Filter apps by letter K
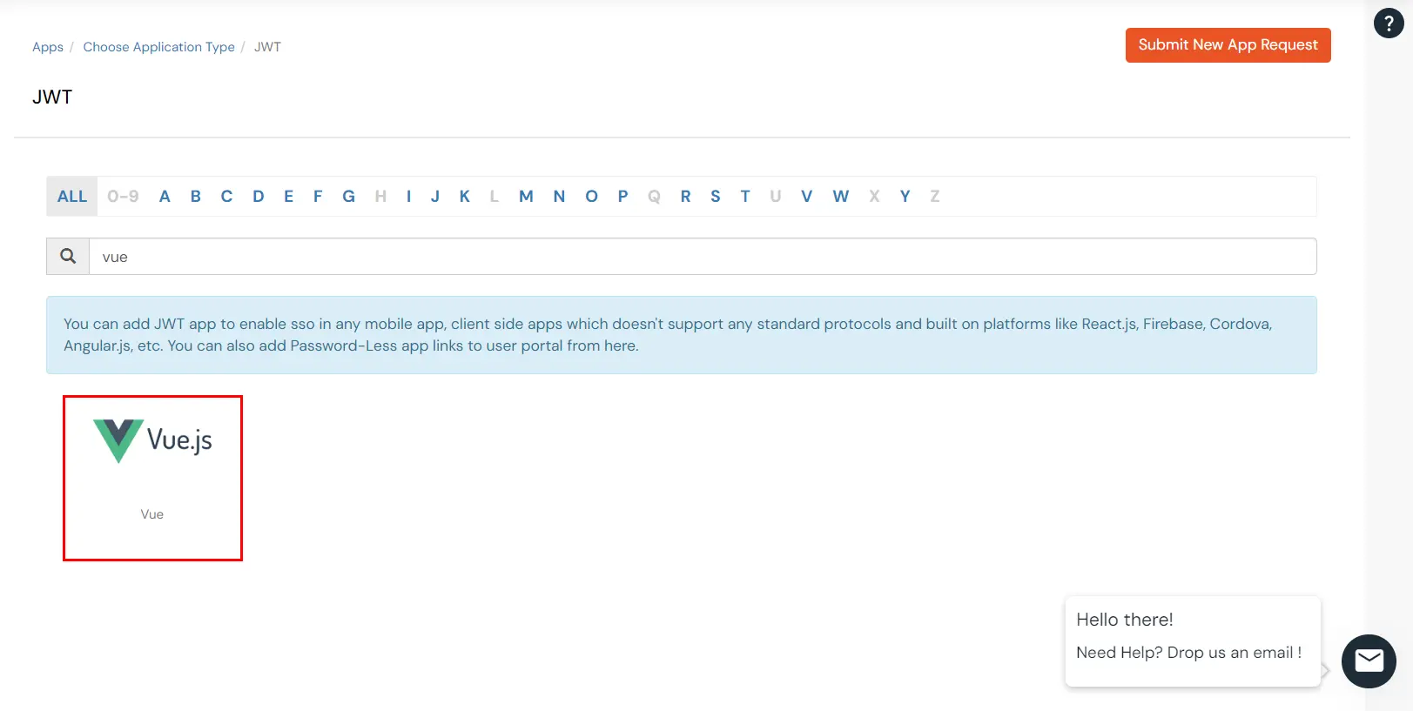 click(x=465, y=197)
